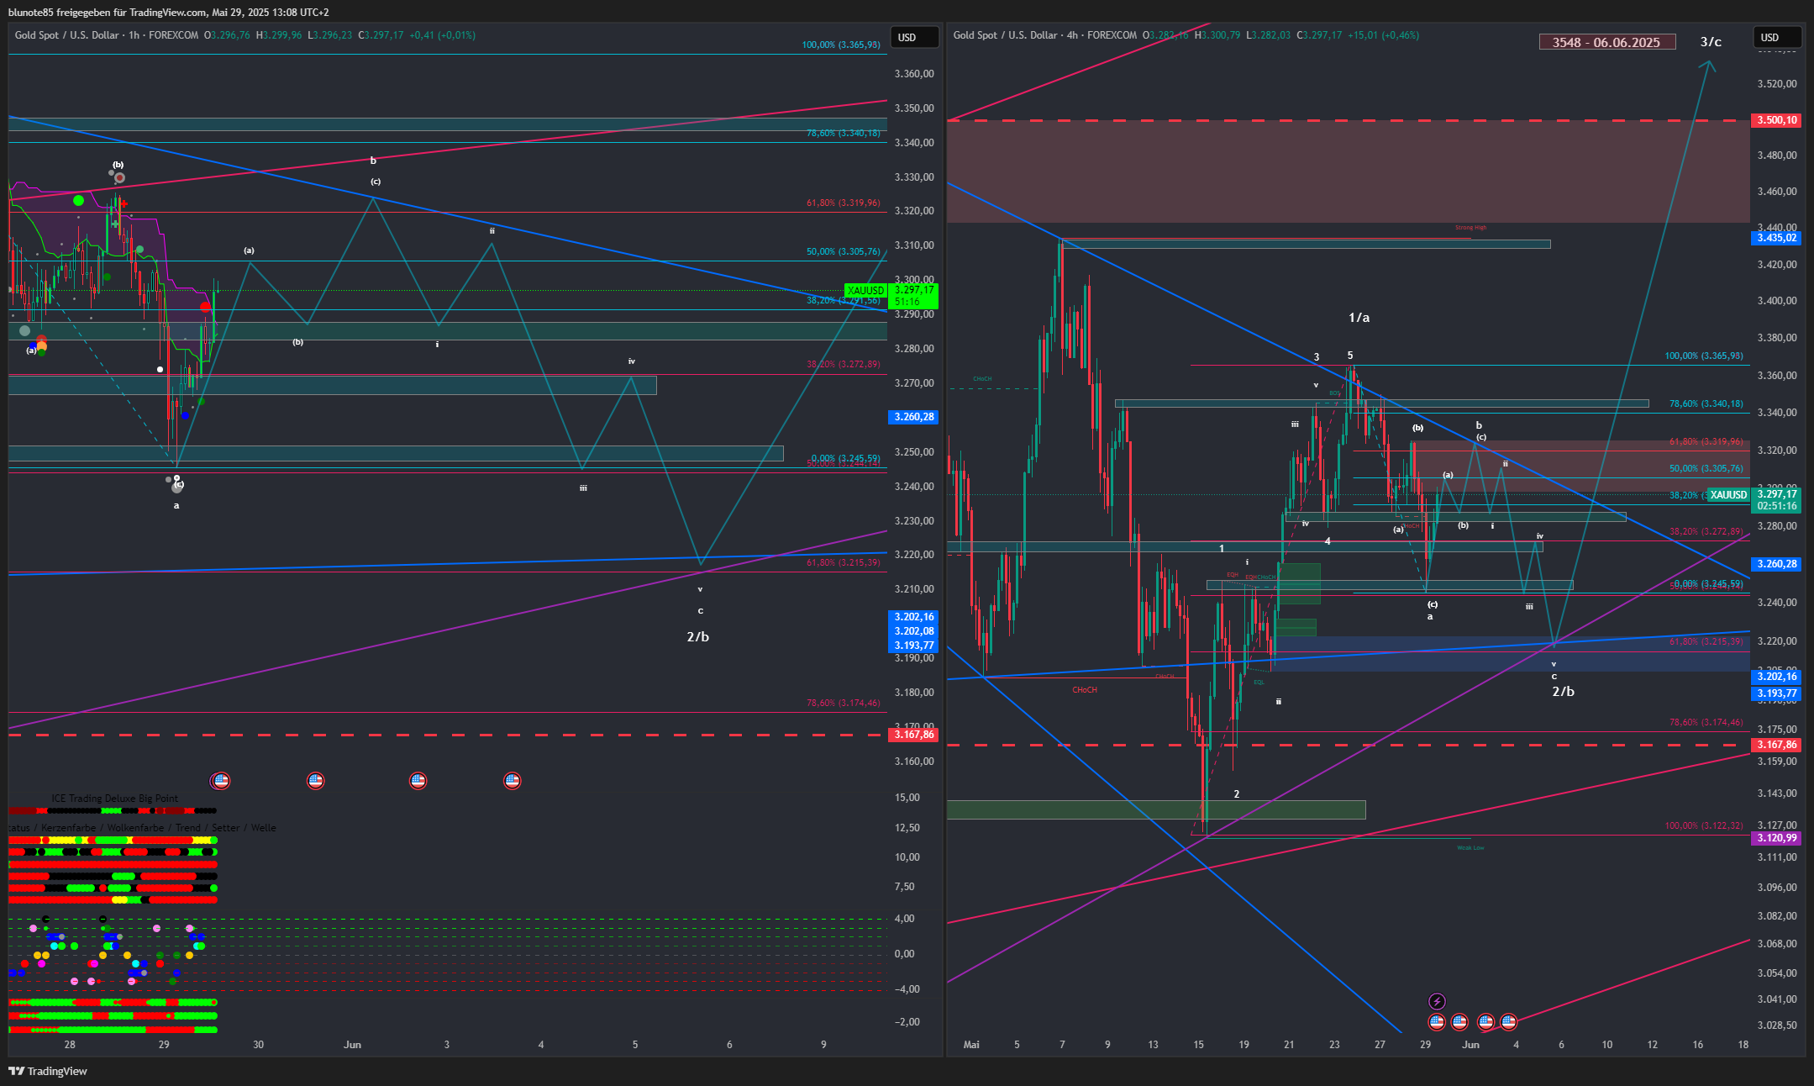Select the purple 3.120,99 price label
The width and height of the screenshot is (1814, 1086).
1777,838
